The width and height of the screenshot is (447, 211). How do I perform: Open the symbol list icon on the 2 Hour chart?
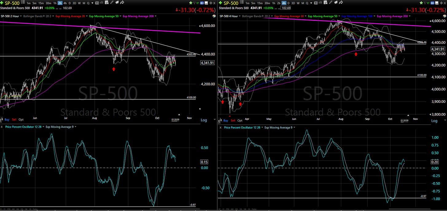pos(23,2)
